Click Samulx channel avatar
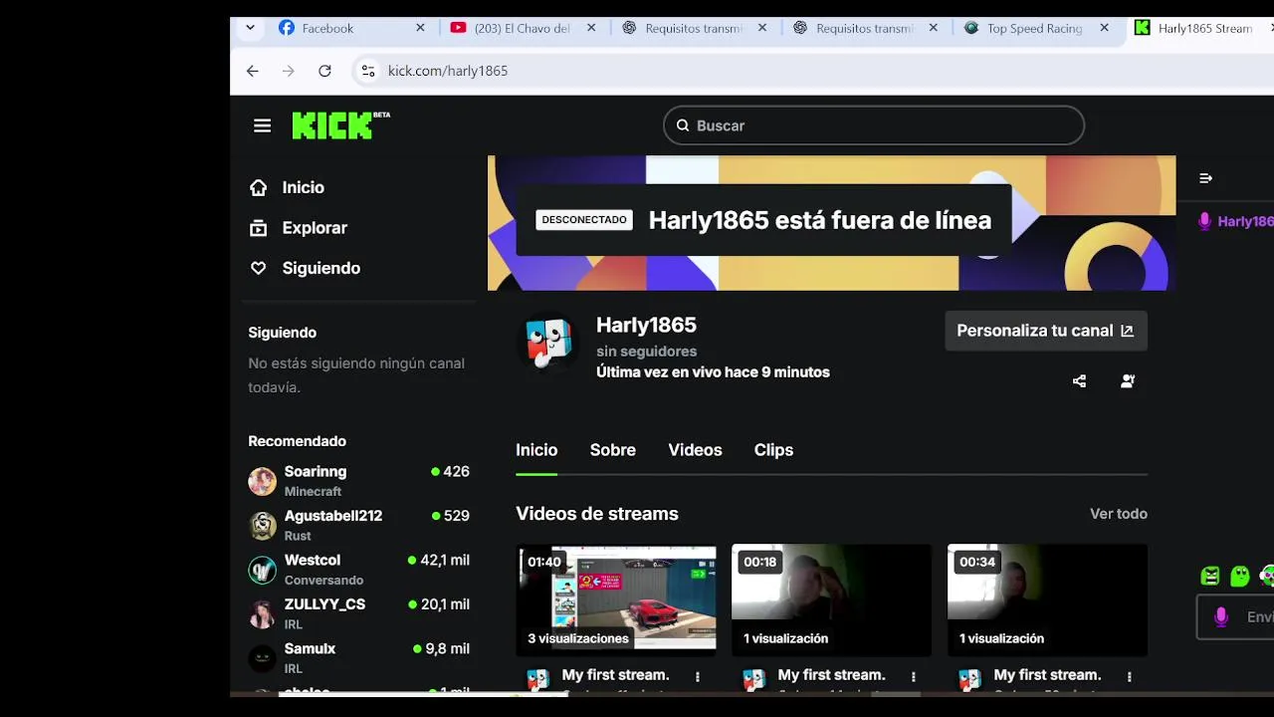Screen dimensions: 1274x717 (262, 658)
